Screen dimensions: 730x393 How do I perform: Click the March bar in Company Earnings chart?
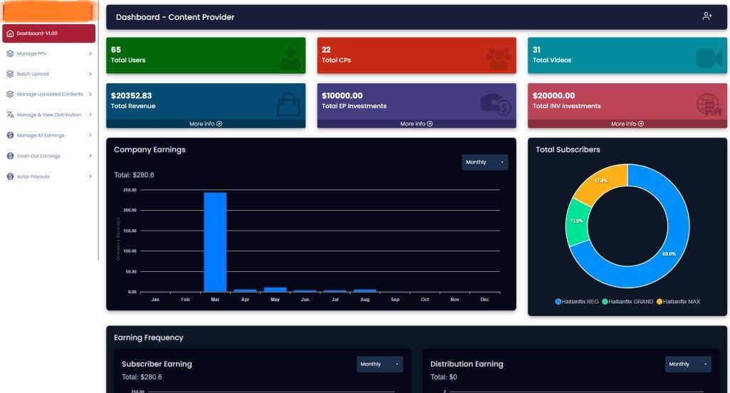215,242
